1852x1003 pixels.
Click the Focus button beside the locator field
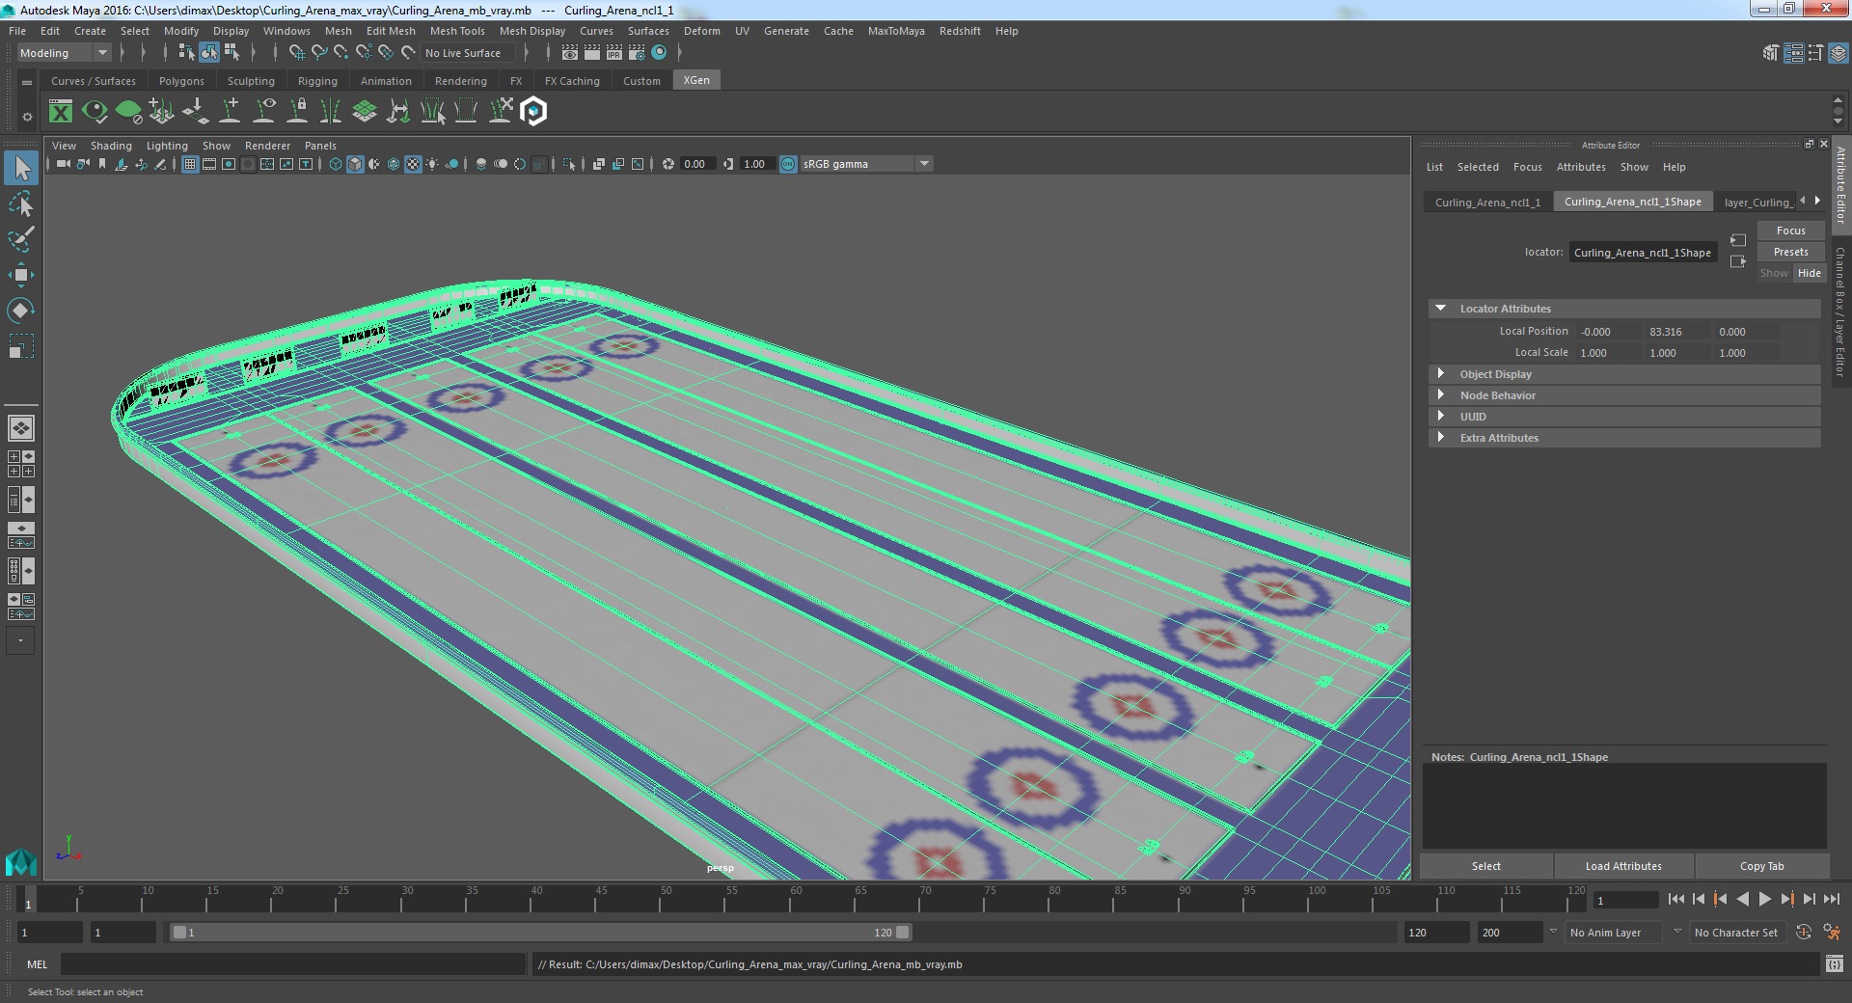pyautogui.click(x=1790, y=230)
